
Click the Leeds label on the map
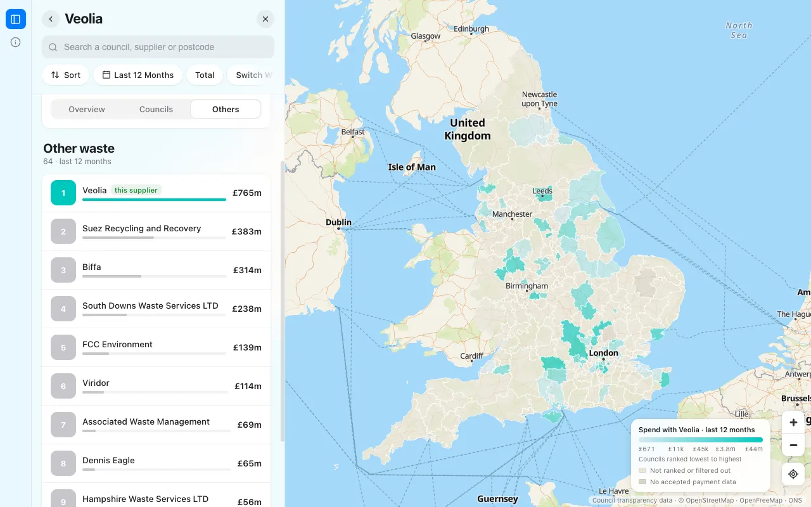(542, 191)
